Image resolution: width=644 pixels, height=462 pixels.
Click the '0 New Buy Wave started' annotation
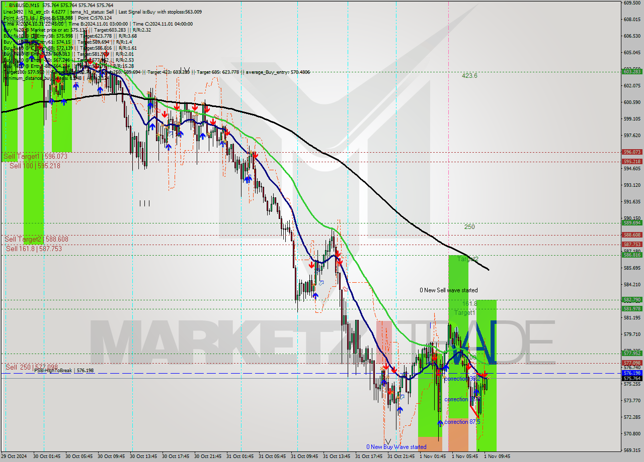[x=396, y=447]
